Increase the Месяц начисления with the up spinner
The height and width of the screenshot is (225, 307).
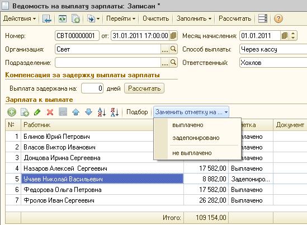tap(293, 34)
